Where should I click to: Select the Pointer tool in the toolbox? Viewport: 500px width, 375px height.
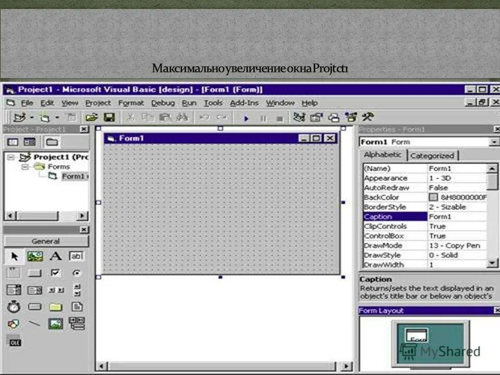tap(14, 256)
